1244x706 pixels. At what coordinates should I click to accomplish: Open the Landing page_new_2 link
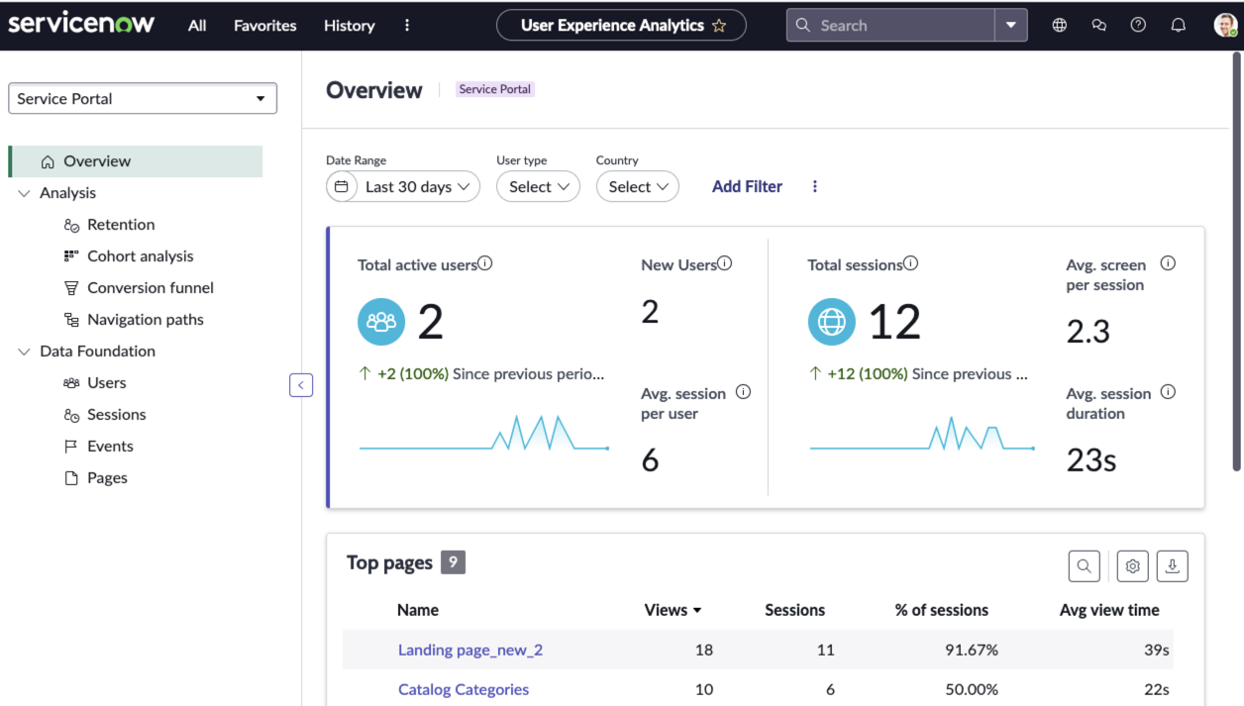(470, 650)
